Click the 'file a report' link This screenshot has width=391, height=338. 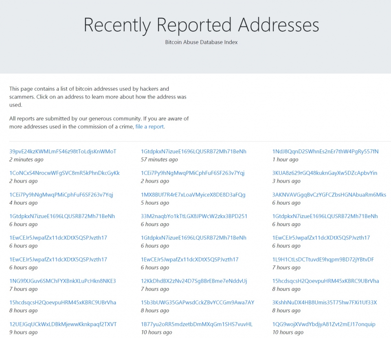click(x=149, y=126)
